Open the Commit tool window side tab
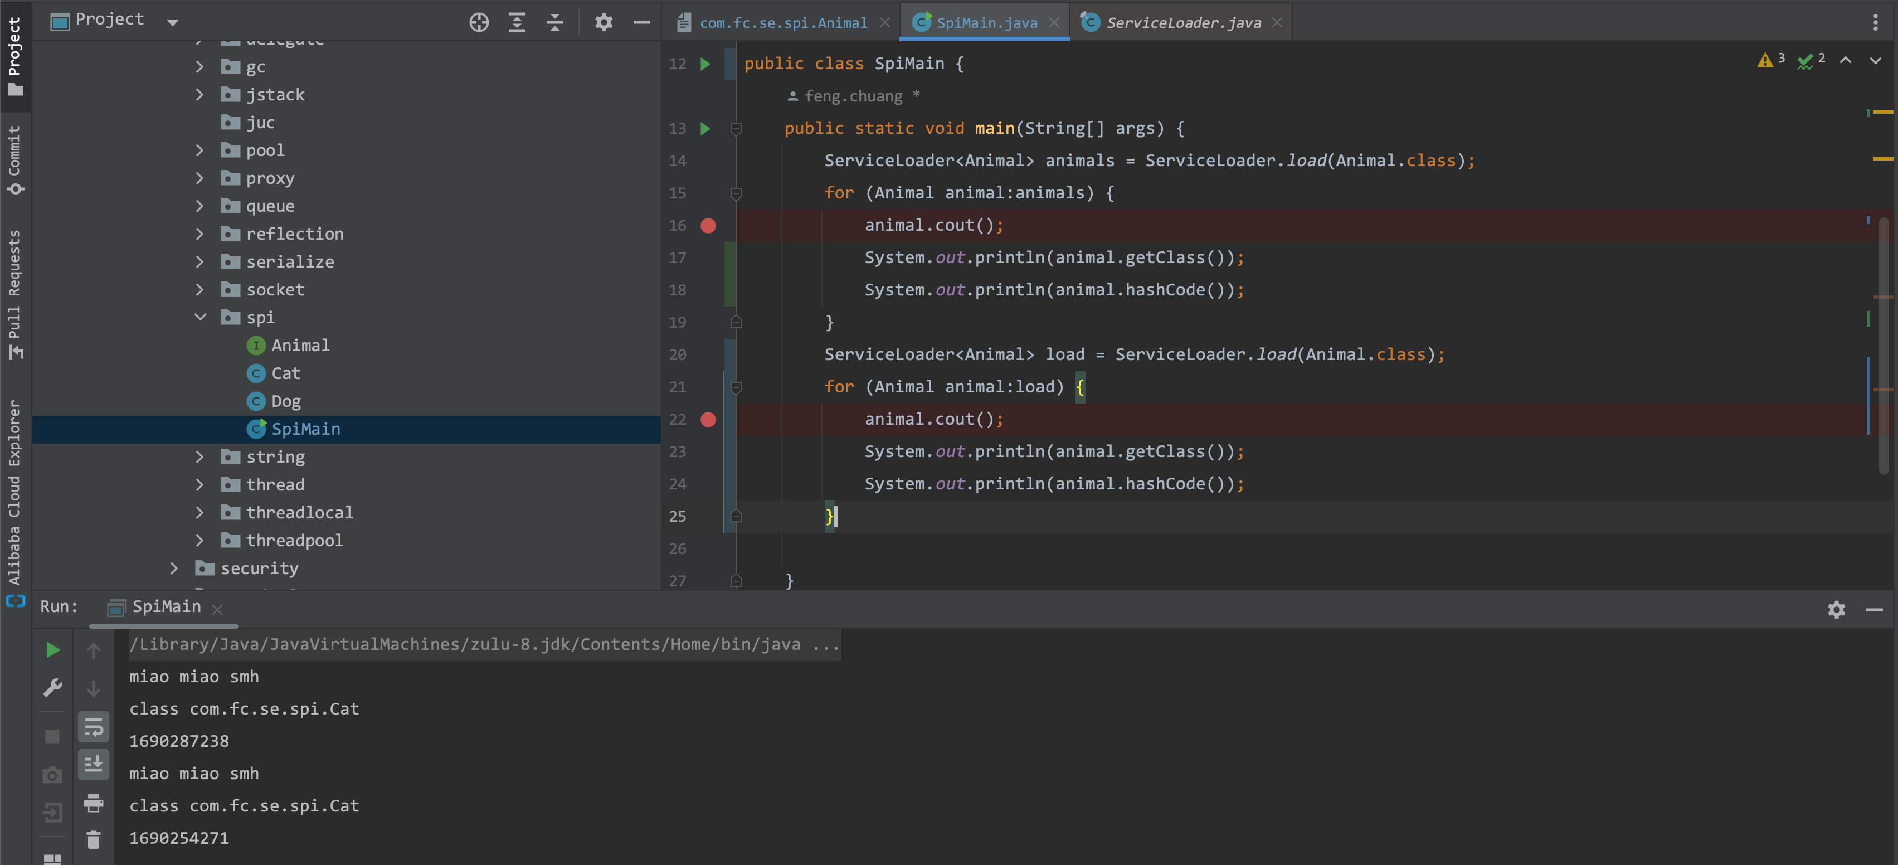Image resolution: width=1898 pixels, height=865 pixels. tap(16, 160)
